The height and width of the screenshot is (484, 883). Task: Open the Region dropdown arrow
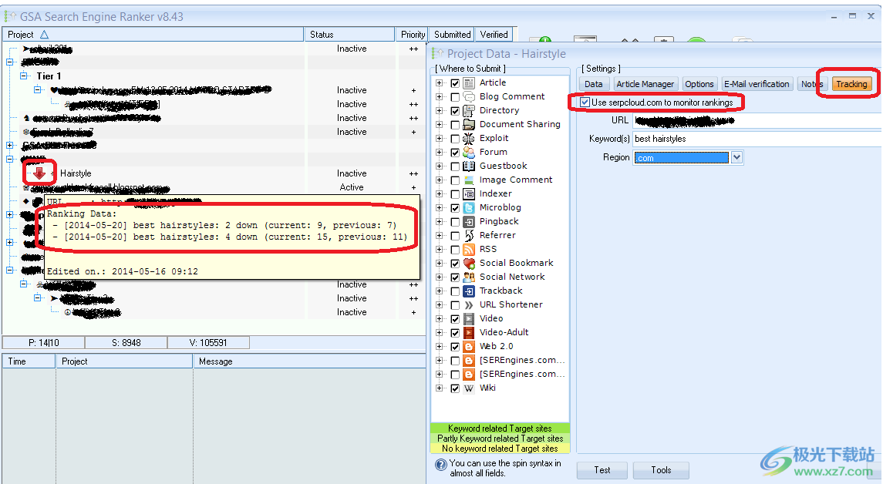pos(736,157)
